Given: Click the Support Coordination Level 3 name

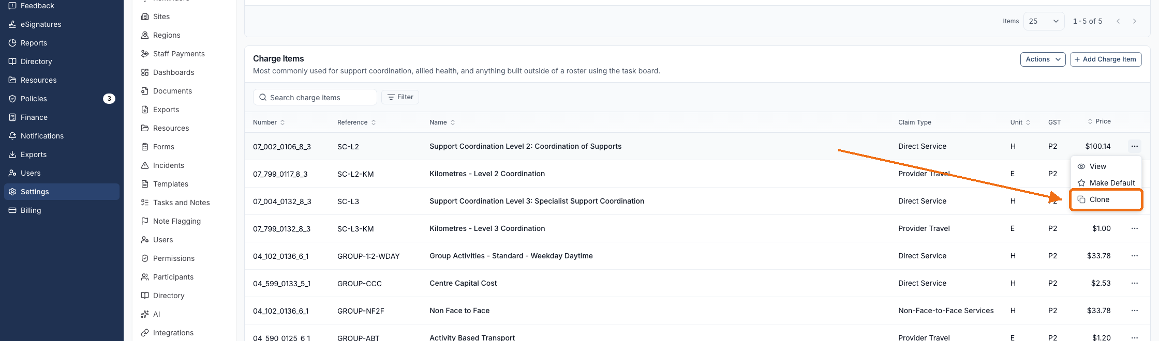Looking at the screenshot, I should (x=537, y=201).
